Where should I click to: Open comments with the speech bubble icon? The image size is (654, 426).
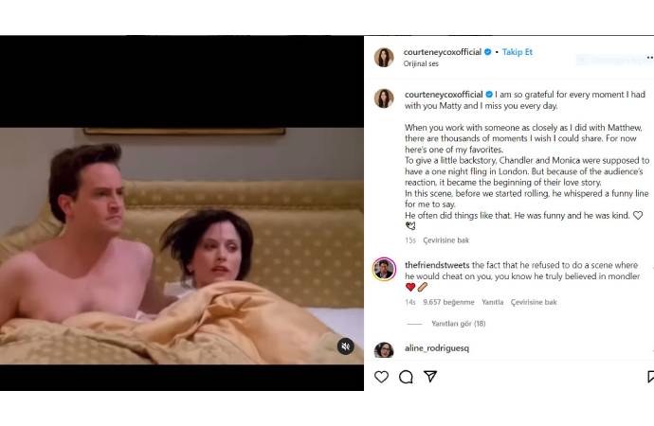406,377
